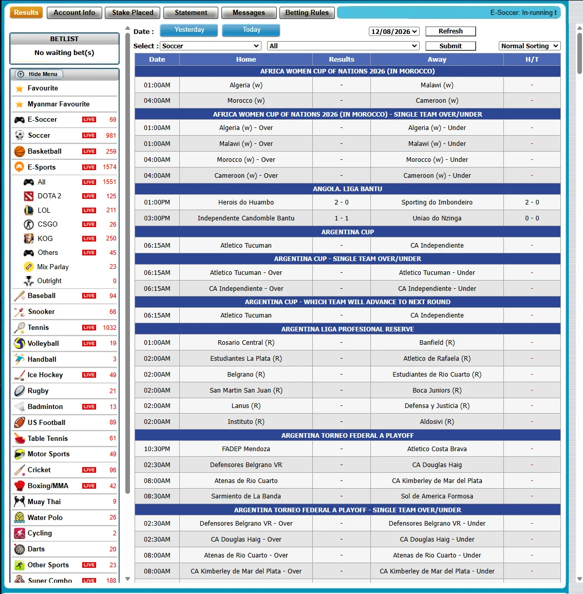Select the Soccer ball icon

(20, 135)
